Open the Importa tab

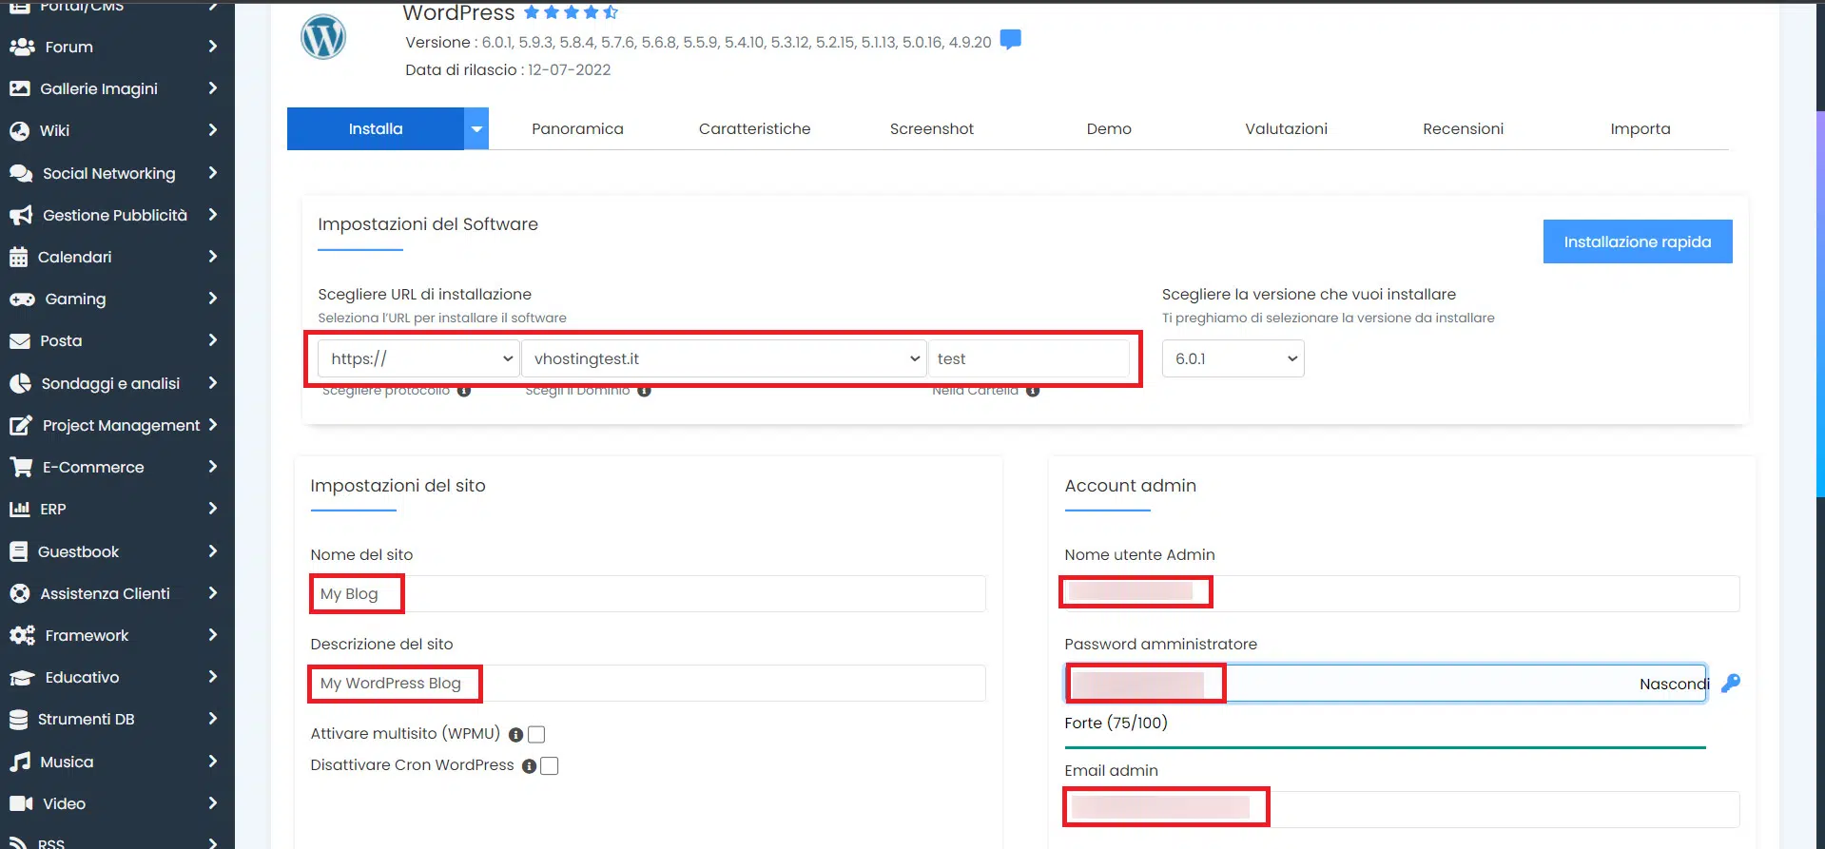1640,128
